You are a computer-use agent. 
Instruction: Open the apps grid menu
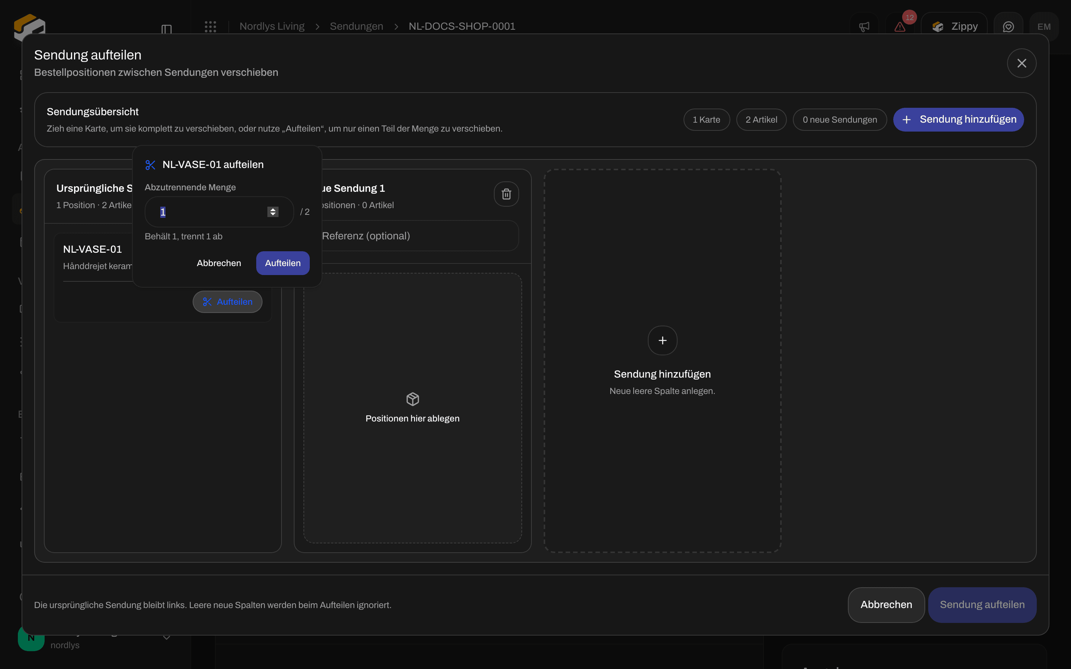(x=210, y=26)
